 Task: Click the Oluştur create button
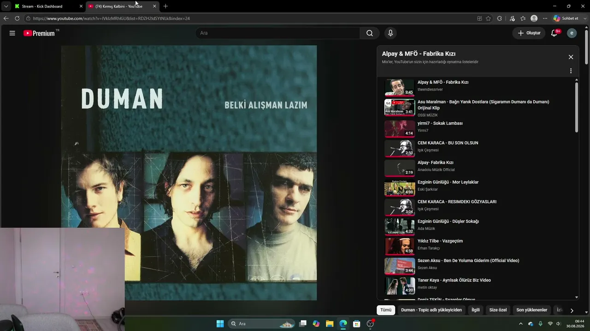click(x=529, y=33)
